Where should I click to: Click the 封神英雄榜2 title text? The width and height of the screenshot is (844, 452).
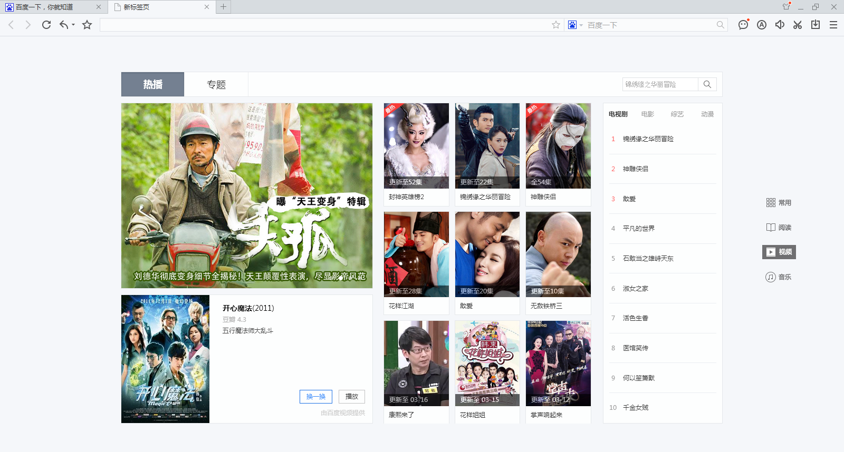point(406,197)
